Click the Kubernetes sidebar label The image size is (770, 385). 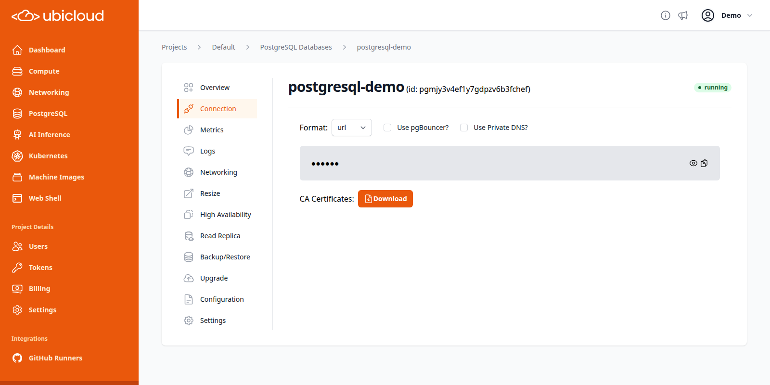pyautogui.click(x=48, y=156)
